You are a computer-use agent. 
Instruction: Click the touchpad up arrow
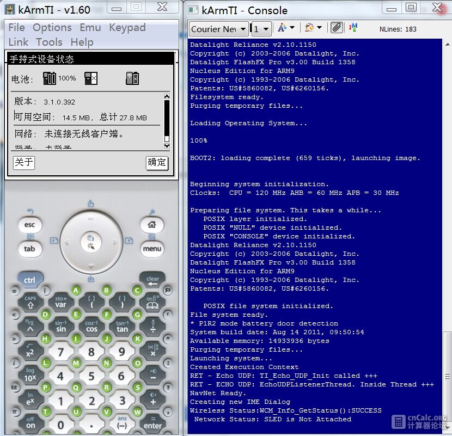click(91, 219)
